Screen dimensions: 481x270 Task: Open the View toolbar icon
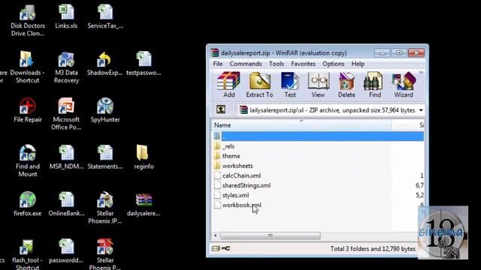318,85
